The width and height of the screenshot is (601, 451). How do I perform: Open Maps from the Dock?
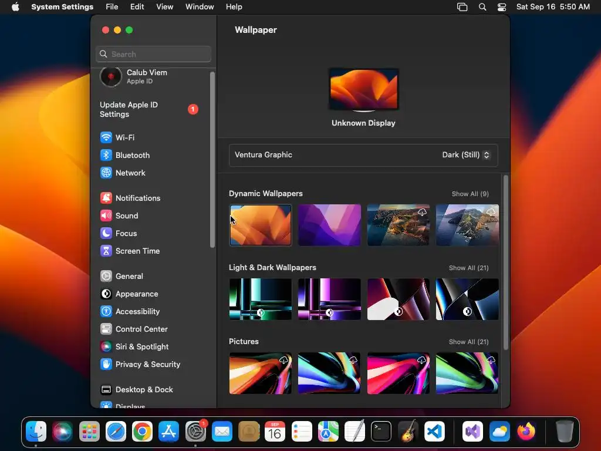click(x=328, y=432)
